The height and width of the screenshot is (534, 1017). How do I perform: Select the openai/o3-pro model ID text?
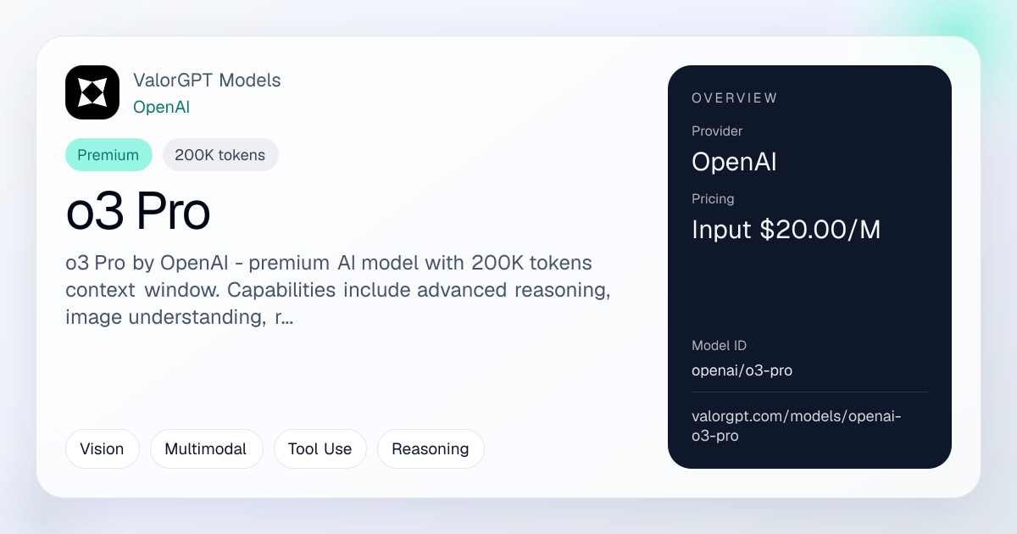pyautogui.click(x=742, y=370)
